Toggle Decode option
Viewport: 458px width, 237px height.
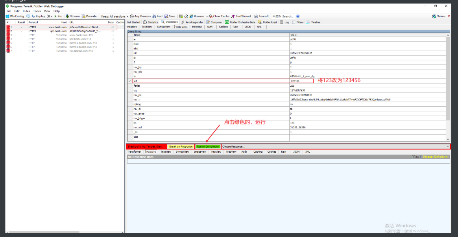89,16
